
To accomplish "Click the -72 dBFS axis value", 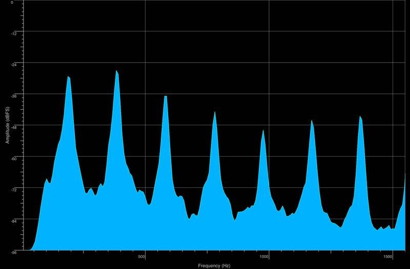I will click(14, 190).
